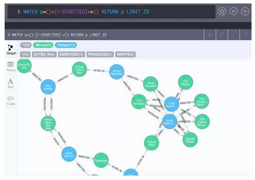Select the Ninja Assassin movie node
255x180 pixels.
click(x=150, y=84)
